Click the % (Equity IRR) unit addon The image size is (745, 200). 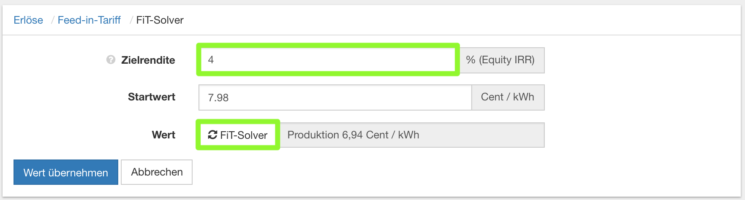(x=501, y=60)
